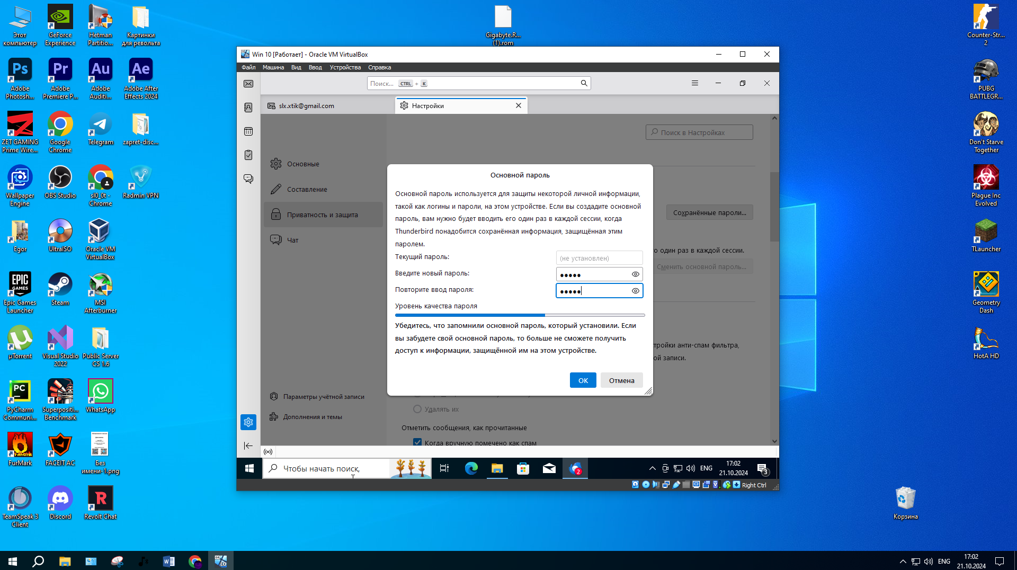Close the Настройки tab

pos(519,105)
